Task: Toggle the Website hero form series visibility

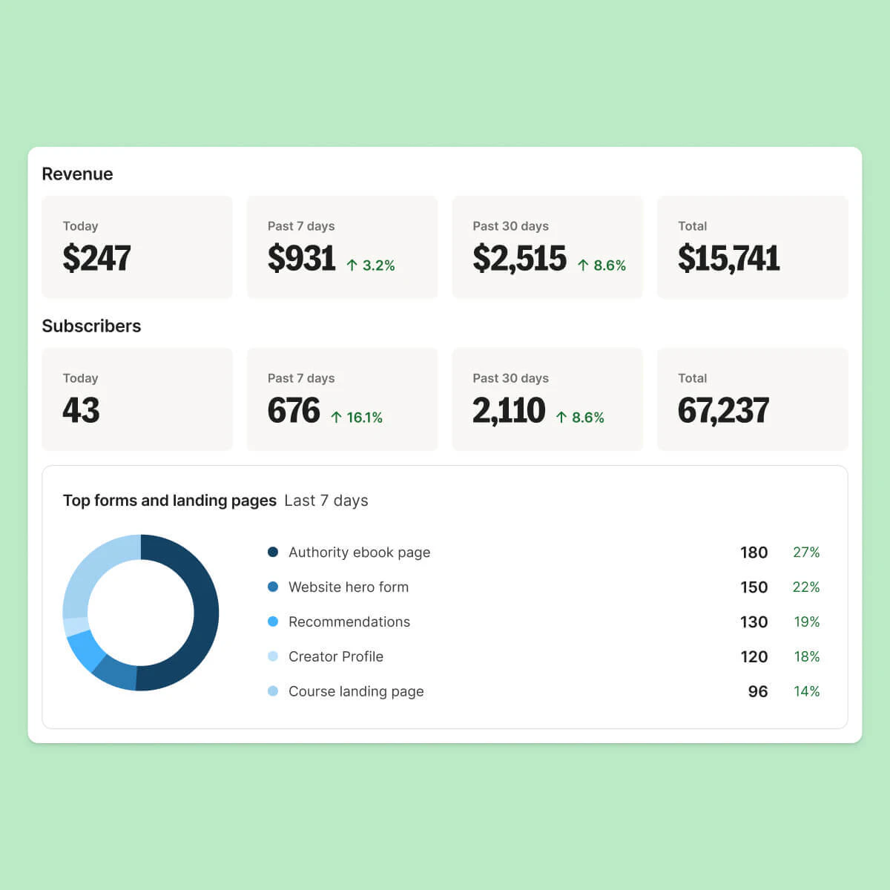Action: [x=348, y=587]
